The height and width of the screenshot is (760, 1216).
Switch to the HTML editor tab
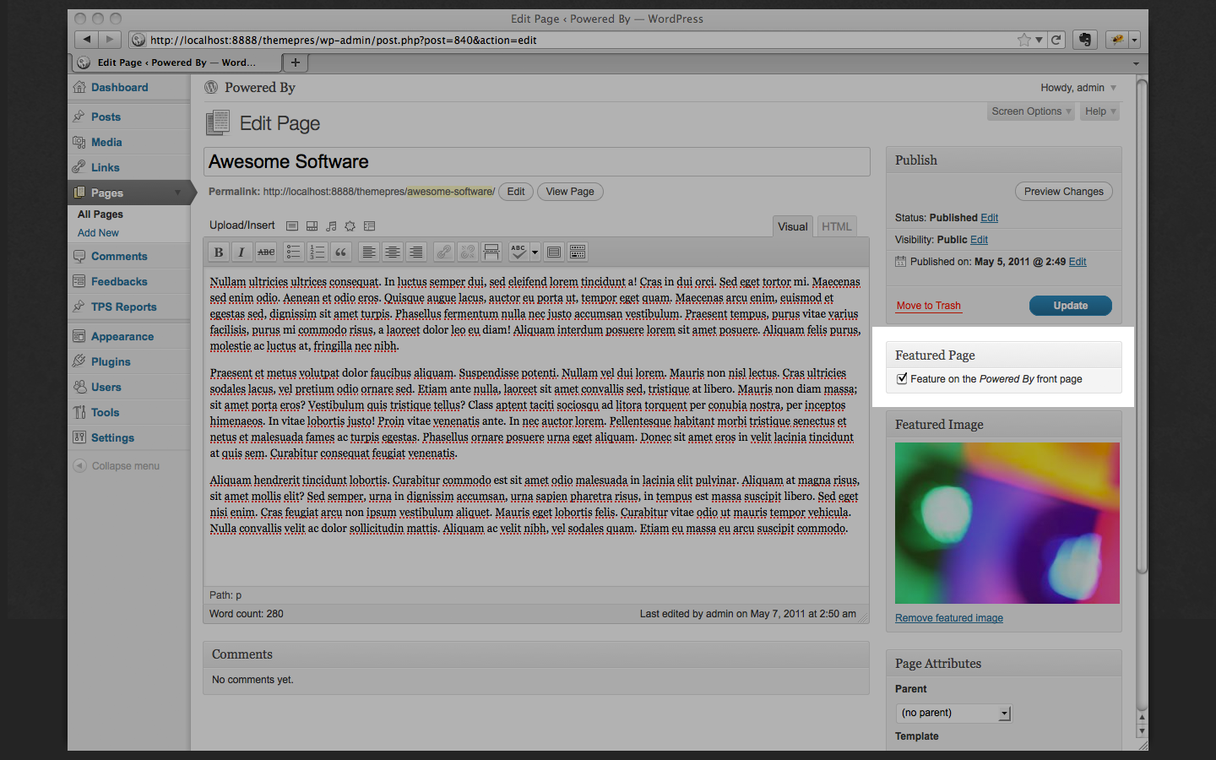coord(836,226)
